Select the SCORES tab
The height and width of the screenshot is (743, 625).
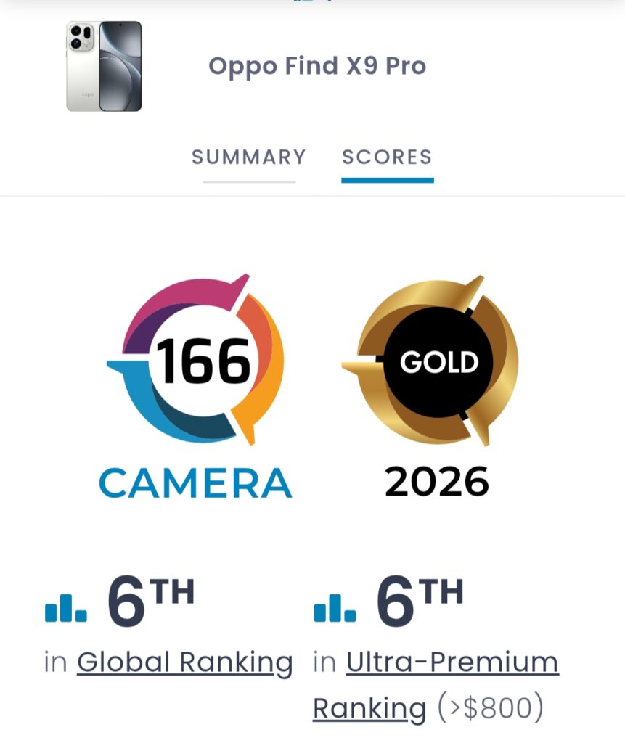coord(387,157)
